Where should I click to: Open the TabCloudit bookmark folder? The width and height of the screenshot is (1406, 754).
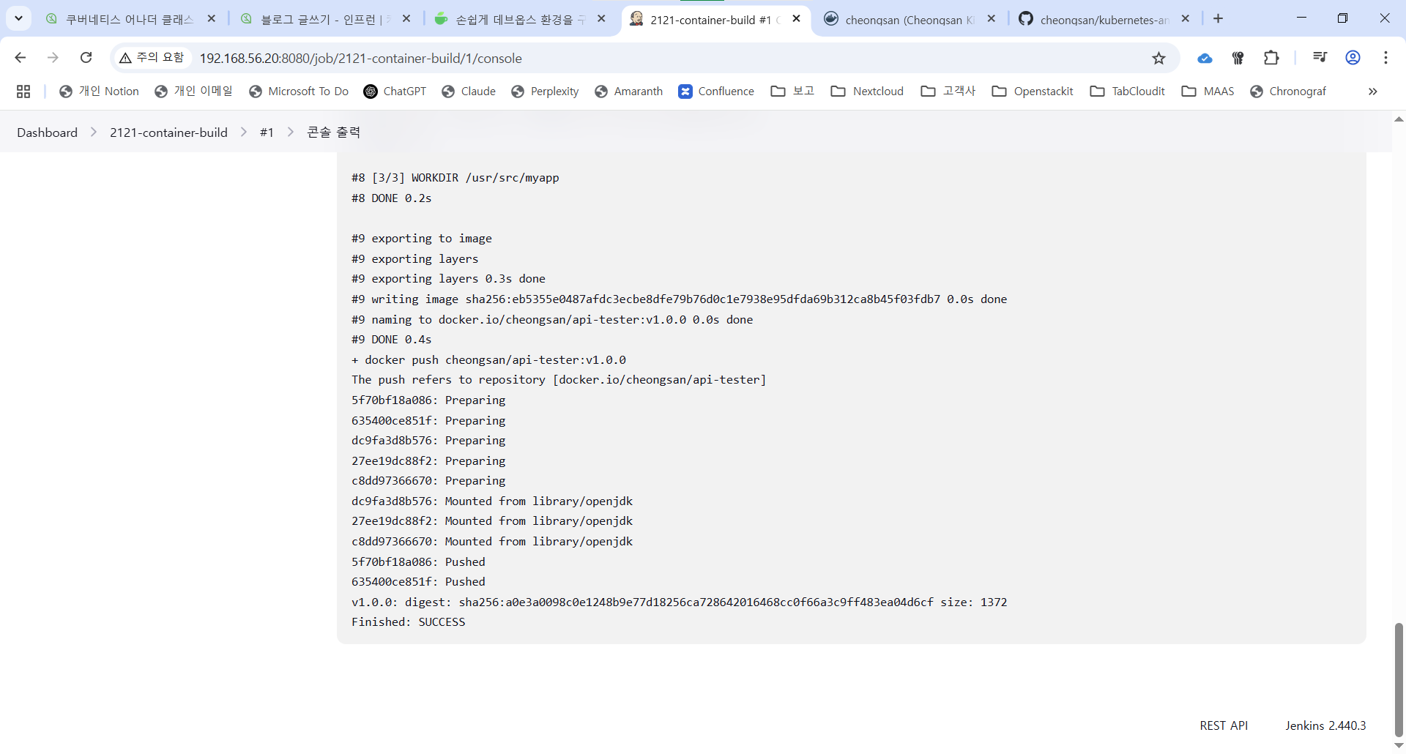click(x=1128, y=92)
